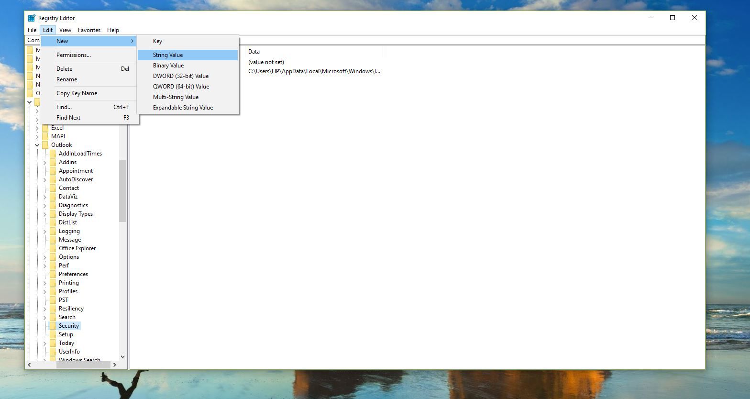Viewport: 750px width, 399px height.
Task: Click the folder icon beside MAPI
Action: pyautogui.click(x=45, y=136)
